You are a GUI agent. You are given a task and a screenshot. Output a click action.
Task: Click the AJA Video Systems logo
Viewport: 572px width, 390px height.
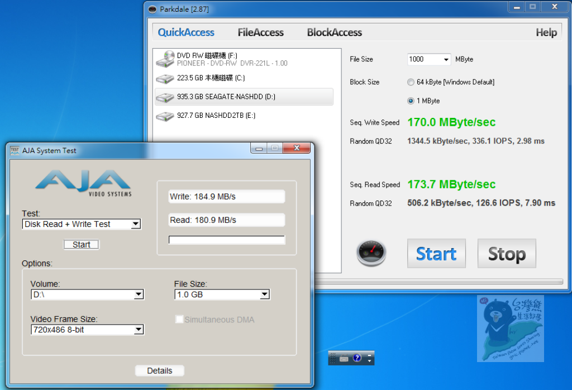84,183
